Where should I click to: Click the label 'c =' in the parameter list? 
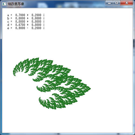pyautogui.click(x=10, y=22)
